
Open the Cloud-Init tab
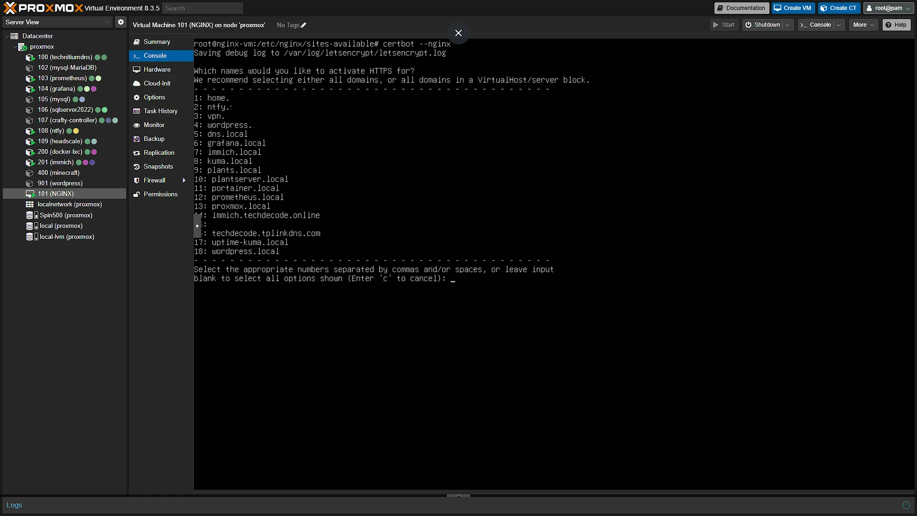pyautogui.click(x=161, y=84)
